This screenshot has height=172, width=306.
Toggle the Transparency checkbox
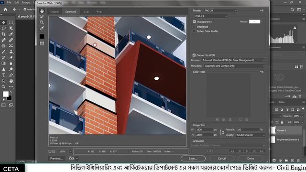click(194, 21)
